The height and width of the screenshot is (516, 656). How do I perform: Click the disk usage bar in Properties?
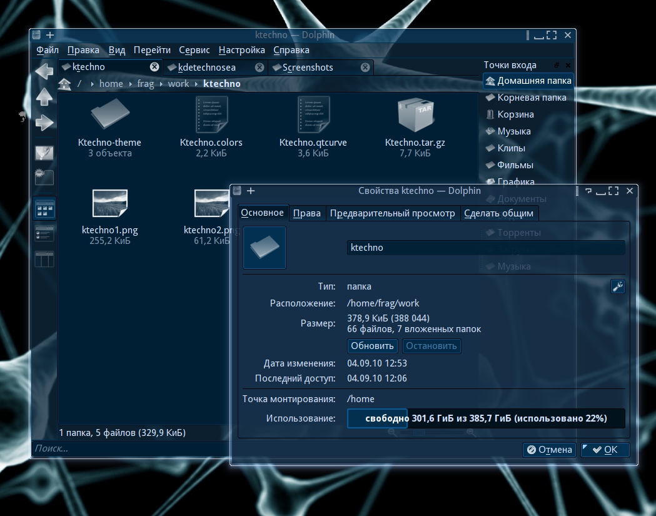click(x=486, y=418)
